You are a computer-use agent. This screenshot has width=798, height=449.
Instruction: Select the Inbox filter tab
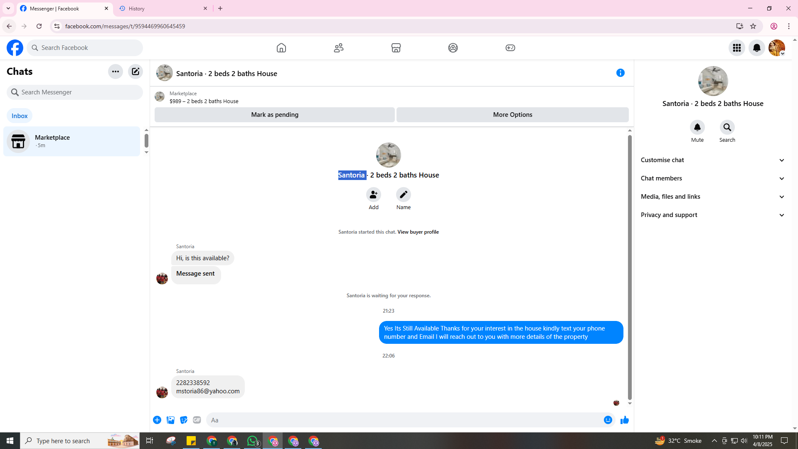point(20,116)
